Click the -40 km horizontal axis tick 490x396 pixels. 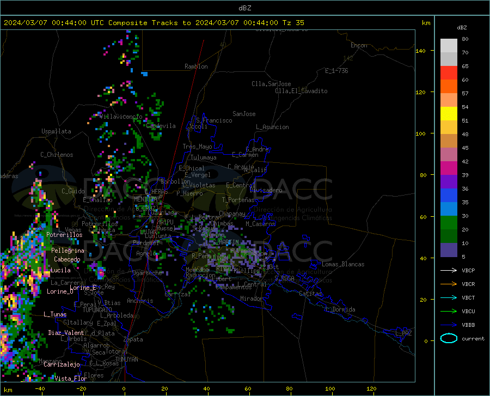click(40, 388)
